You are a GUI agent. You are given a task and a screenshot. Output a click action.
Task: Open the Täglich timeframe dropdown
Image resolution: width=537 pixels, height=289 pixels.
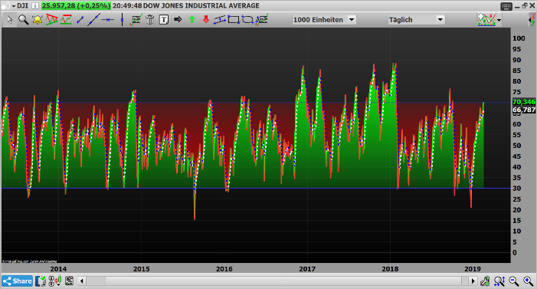(416, 20)
